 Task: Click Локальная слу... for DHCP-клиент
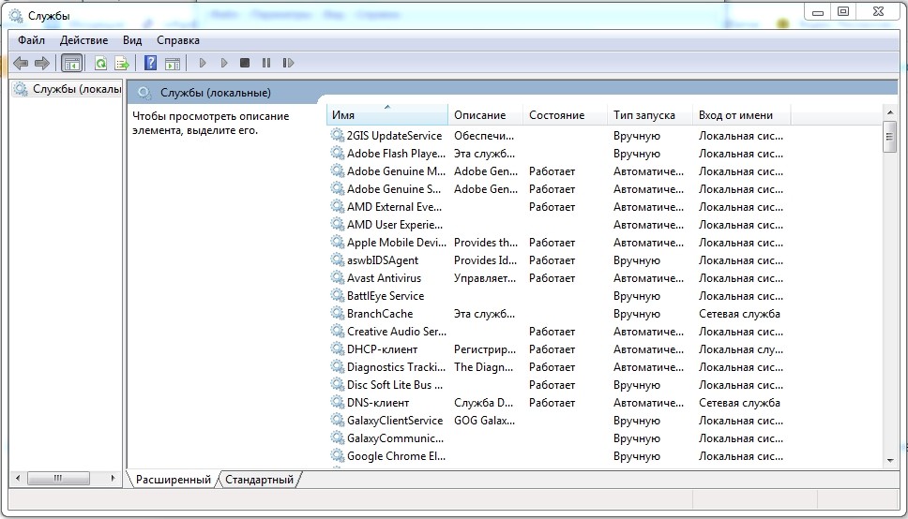(x=741, y=349)
